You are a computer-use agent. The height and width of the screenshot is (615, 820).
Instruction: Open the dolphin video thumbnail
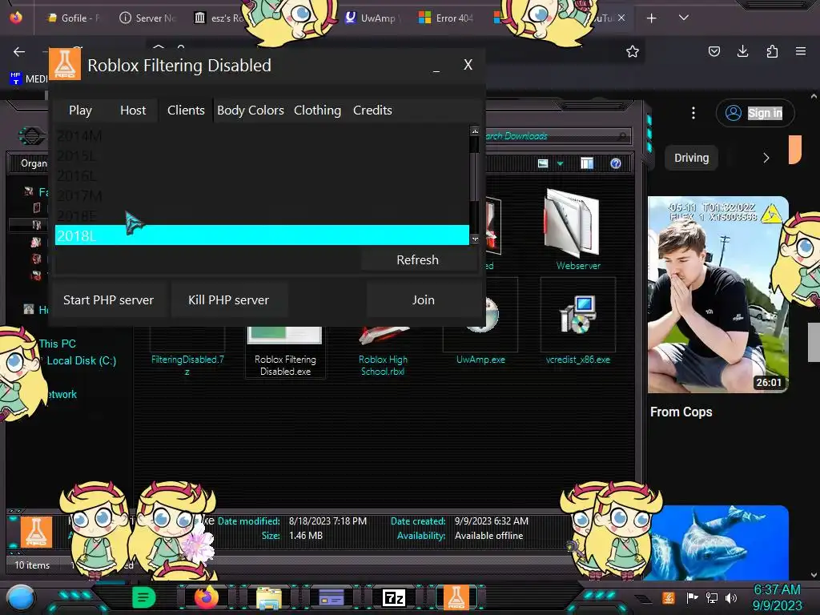coord(717,543)
